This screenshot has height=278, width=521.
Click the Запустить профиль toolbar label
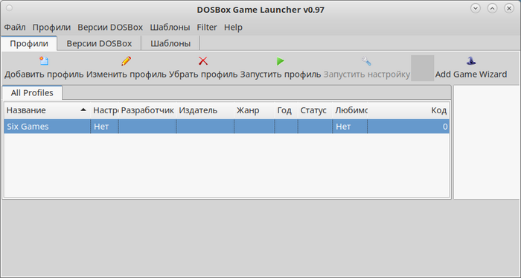[x=281, y=74]
